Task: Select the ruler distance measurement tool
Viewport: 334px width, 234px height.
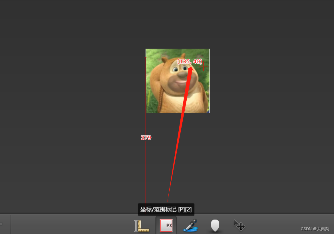Action: [142, 226]
